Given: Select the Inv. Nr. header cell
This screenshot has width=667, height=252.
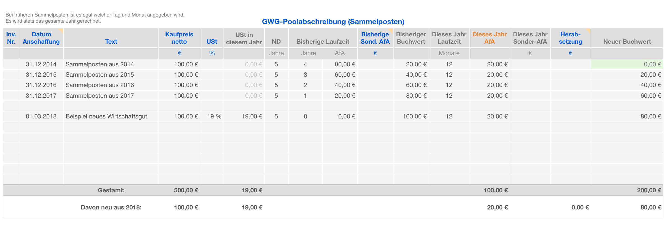Looking at the screenshot, I should pyautogui.click(x=11, y=38).
